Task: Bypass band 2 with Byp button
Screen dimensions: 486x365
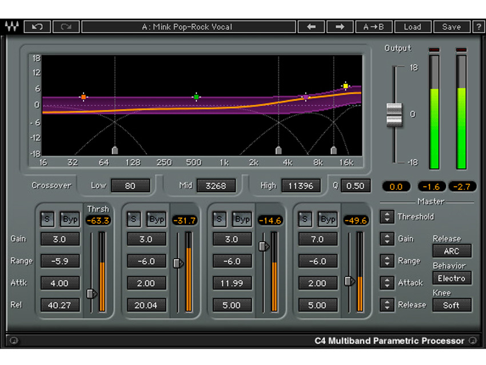Action: pos(156,219)
